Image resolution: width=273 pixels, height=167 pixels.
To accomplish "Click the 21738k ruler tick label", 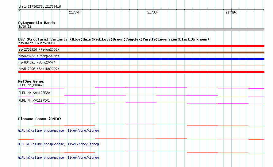I will coord(153,12).
